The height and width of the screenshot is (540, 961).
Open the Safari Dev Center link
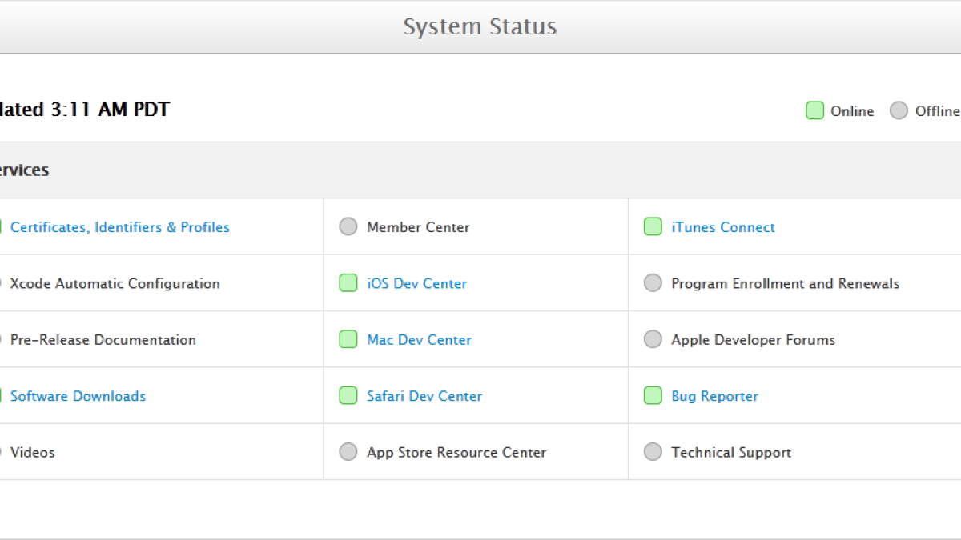424,396
